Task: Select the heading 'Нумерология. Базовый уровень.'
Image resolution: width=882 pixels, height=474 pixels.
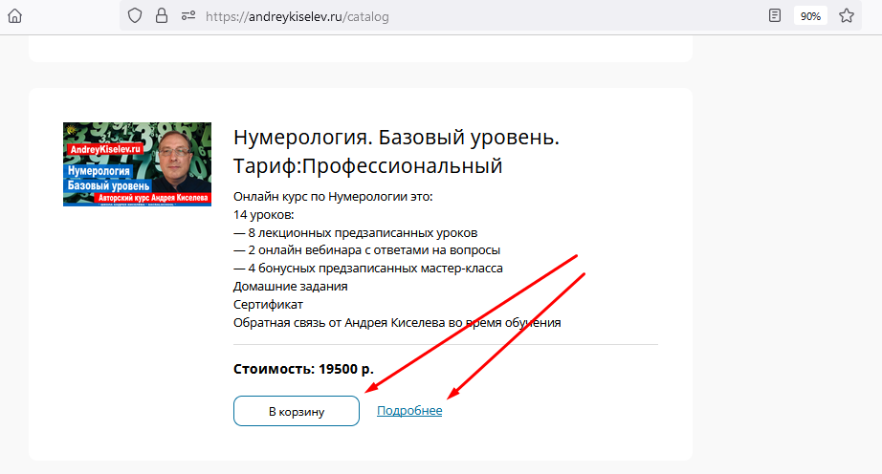Action: pyautogui.click(x=397, y=137)
